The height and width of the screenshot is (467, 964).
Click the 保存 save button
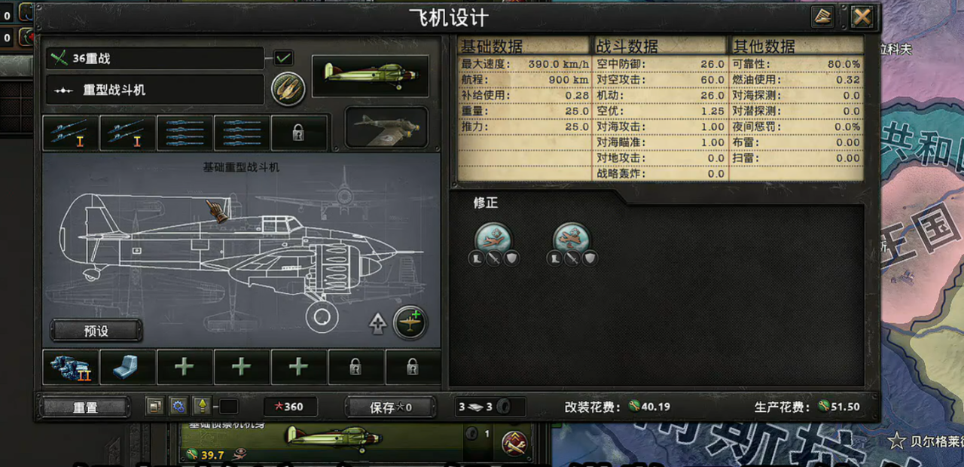[x=391, y=407]
